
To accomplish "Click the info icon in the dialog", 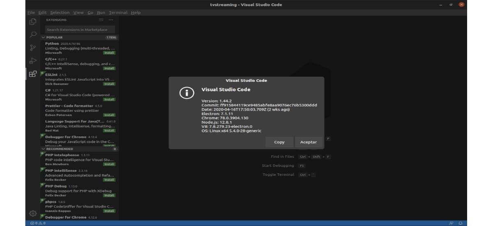I will click(187, 93).
